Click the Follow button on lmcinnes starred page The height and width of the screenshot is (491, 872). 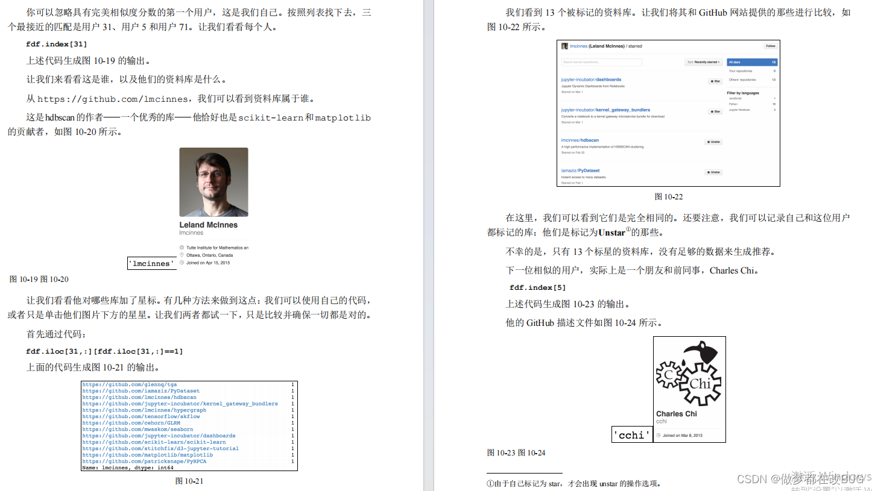pyautogui.click(x=770, y=46)
